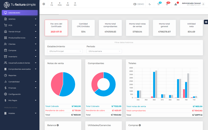
Task: Open the warning alerts triangle icon
Action: pos(176,4)
